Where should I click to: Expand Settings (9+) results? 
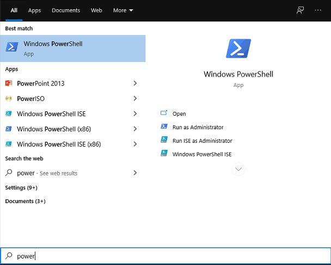21,187
